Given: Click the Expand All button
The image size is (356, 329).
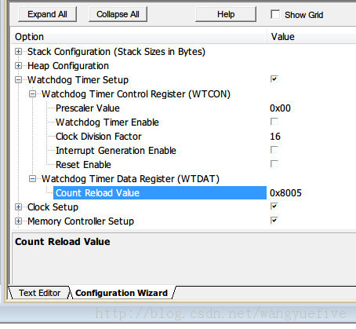Looking at the screenshot, I should tap(47, 14).
